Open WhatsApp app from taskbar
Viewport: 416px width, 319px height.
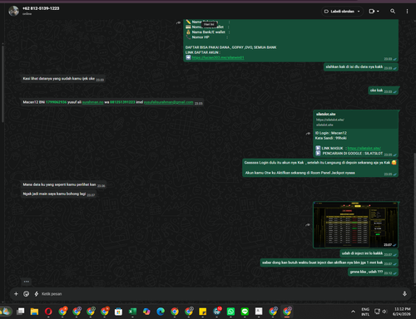coord(230,312)
